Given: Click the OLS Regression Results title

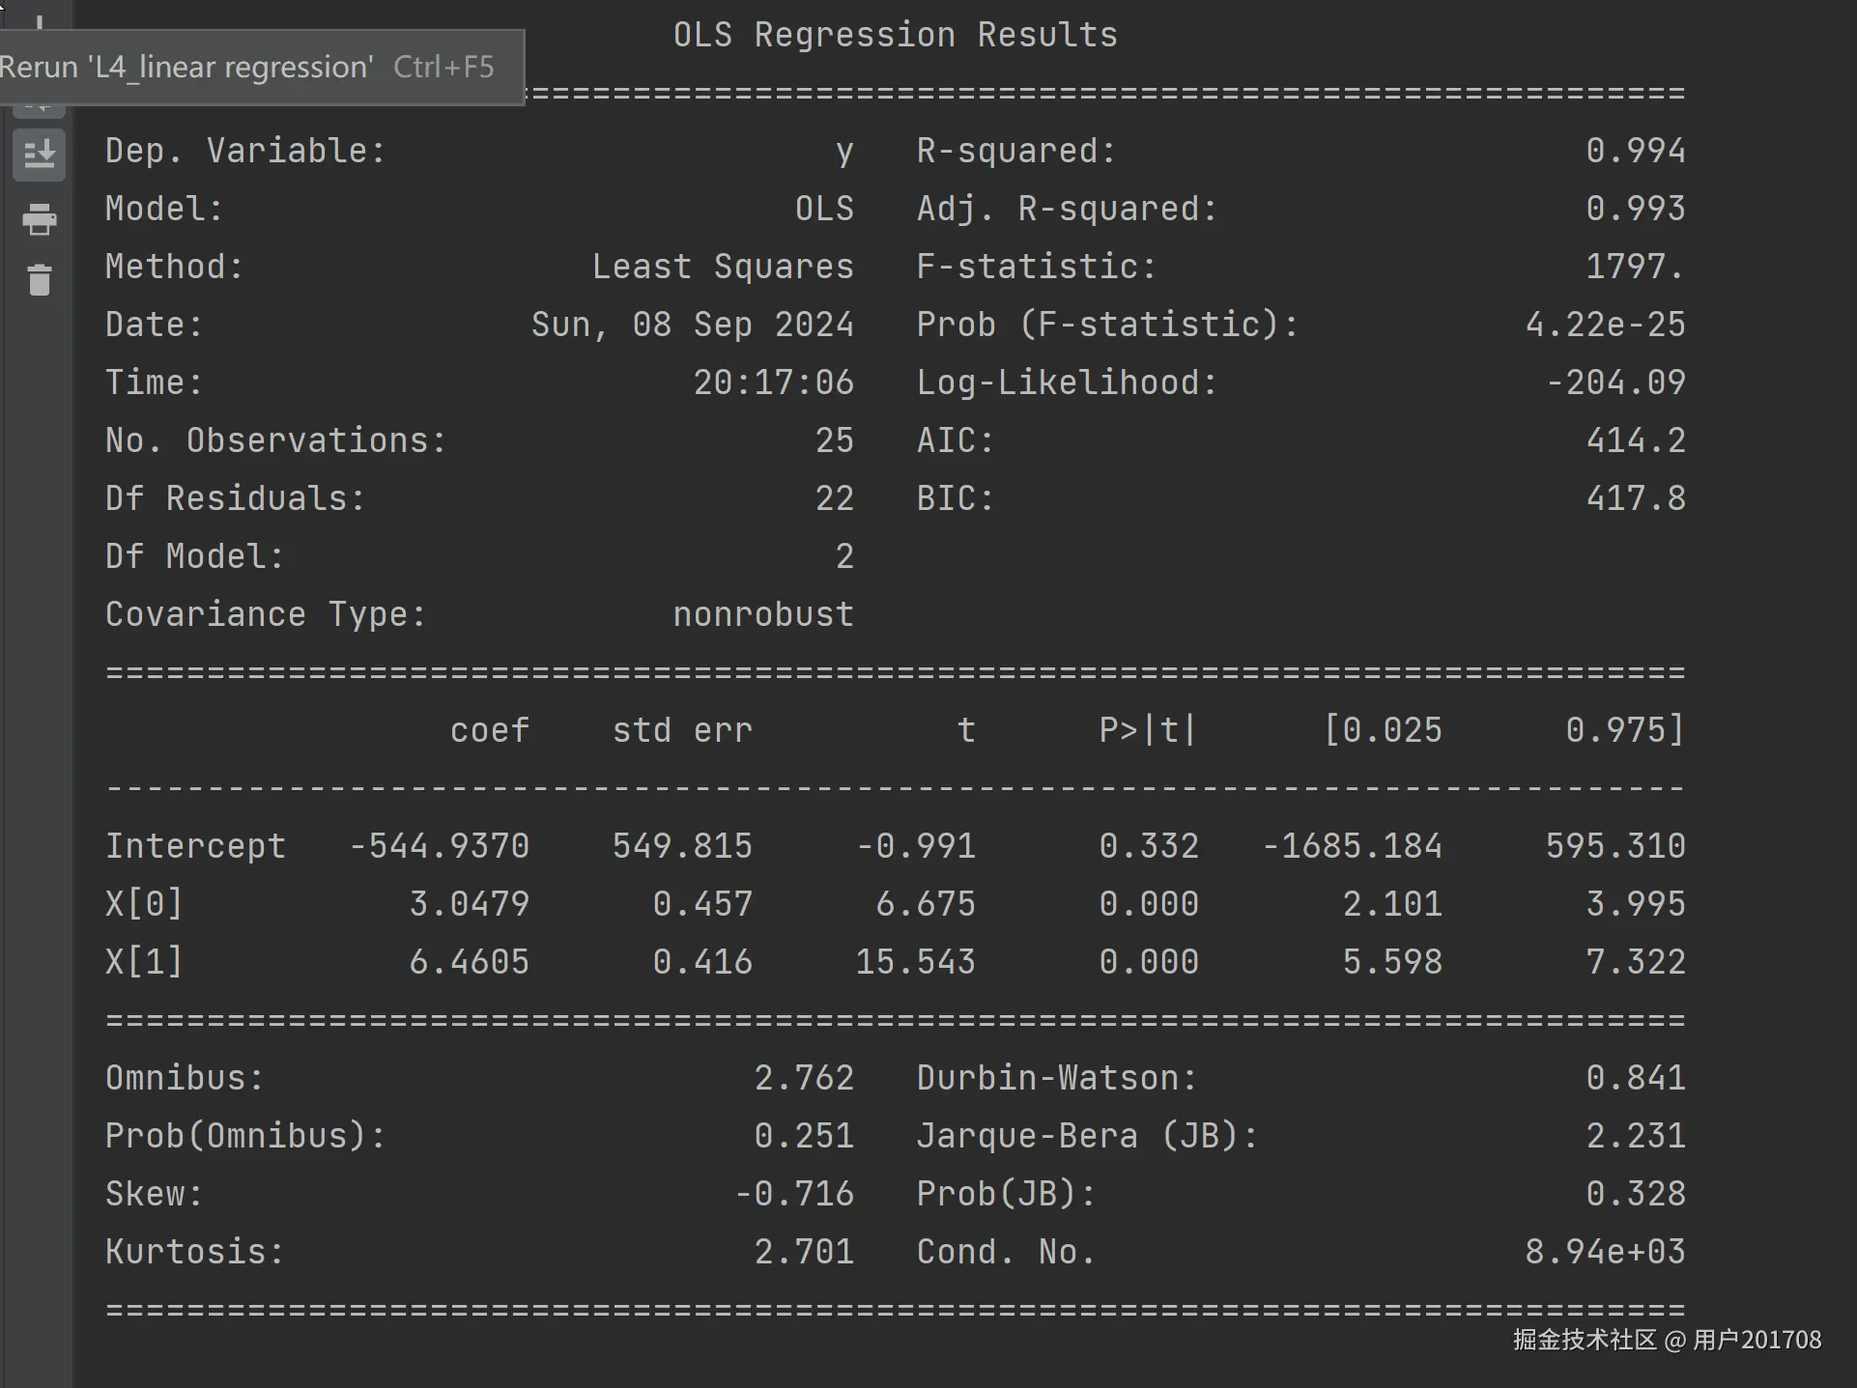Looking at the screenshot, I should click(x=895, y=35).
